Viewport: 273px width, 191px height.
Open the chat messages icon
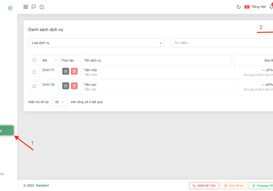tap(34, 7)
